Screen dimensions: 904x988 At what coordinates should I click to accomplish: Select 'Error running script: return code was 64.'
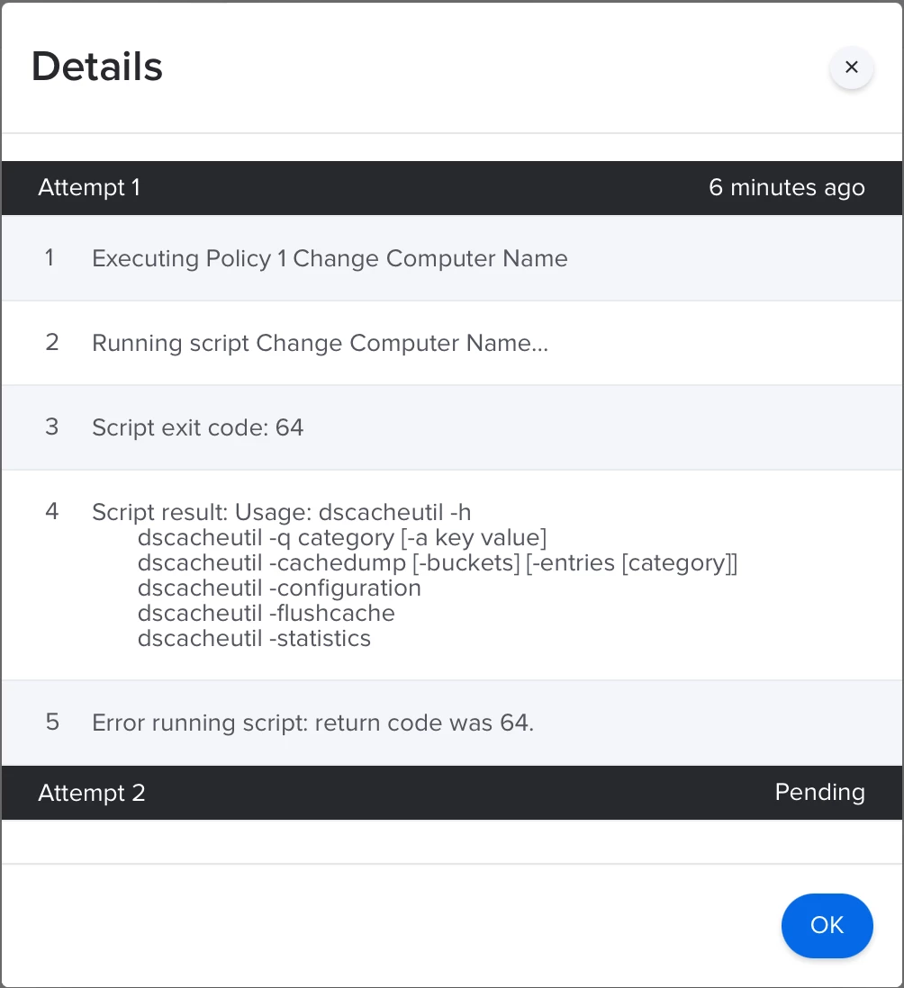pos(452,723)
